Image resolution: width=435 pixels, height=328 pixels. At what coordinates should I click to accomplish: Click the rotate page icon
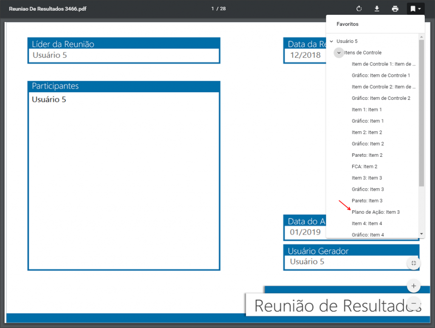tap(359, 8)
